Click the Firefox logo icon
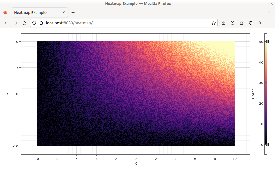The width and height of the screenshot is (275, 171). coord(5,13)
